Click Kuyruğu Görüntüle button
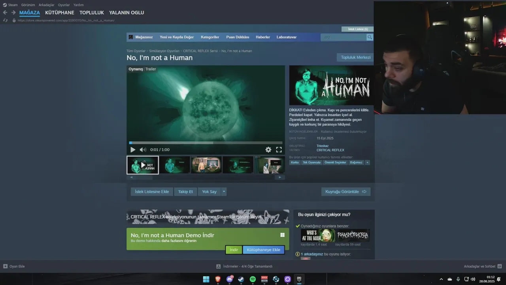This screenshot has height=285, width=506. pyautogui.click(x=346, y=192)
